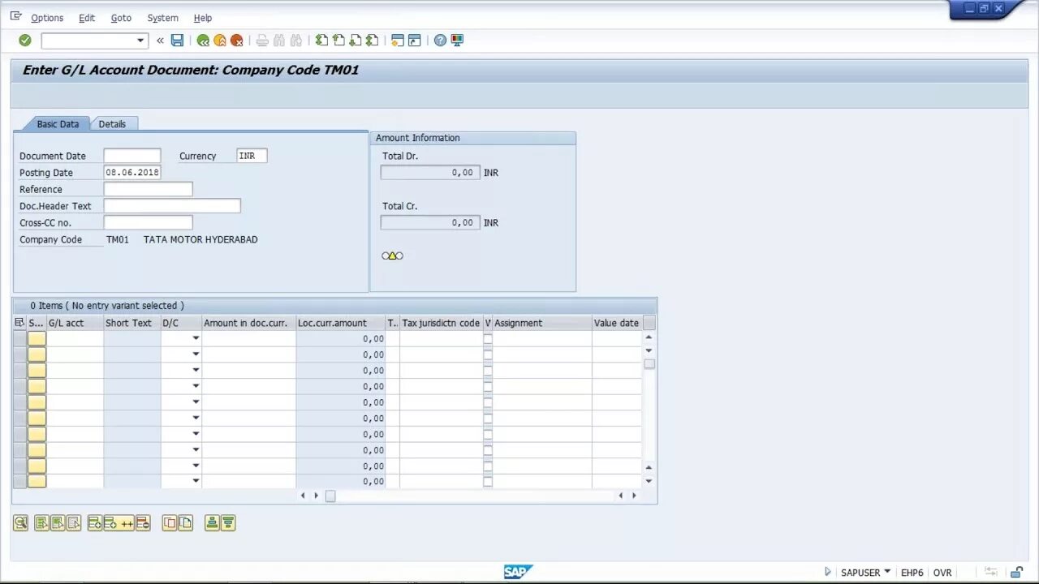Click the Select all rows icon
Screen dimensions: 1039x584
[42, 523]
